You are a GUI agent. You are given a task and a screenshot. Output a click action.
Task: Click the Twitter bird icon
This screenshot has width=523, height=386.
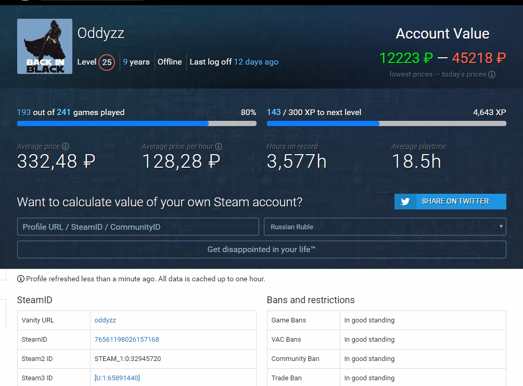[405, 202]
